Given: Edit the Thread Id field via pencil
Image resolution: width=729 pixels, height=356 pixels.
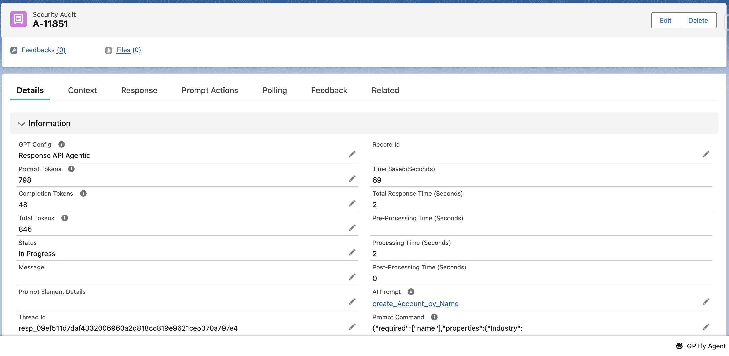Looking at the screenshot, I should (x=352, y=327).
